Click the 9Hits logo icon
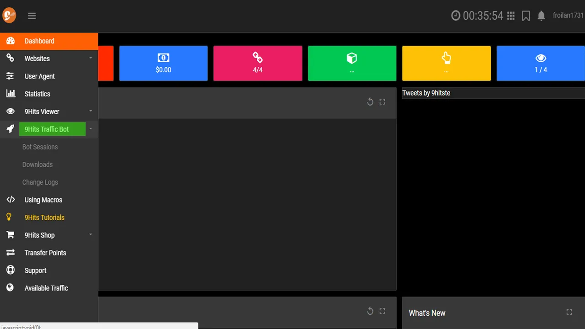This screenshot has height=329, width=585. (9, 16)
